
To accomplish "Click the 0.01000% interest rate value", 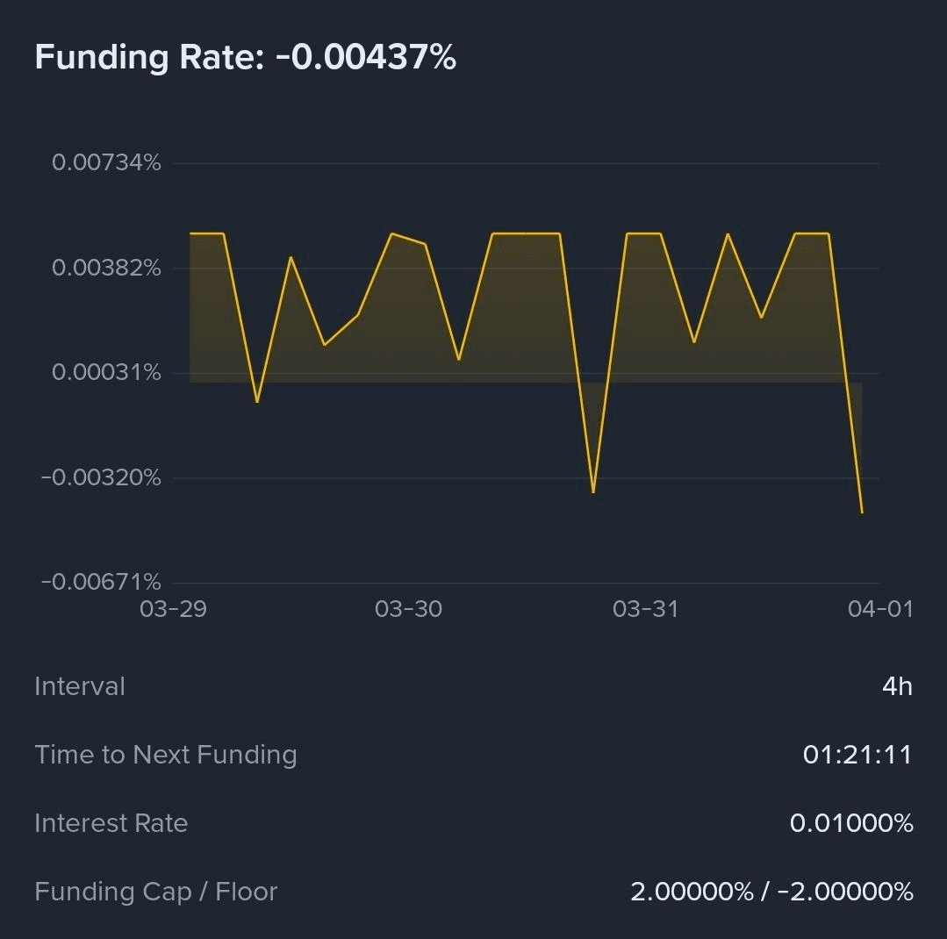I will coord(851,823).
